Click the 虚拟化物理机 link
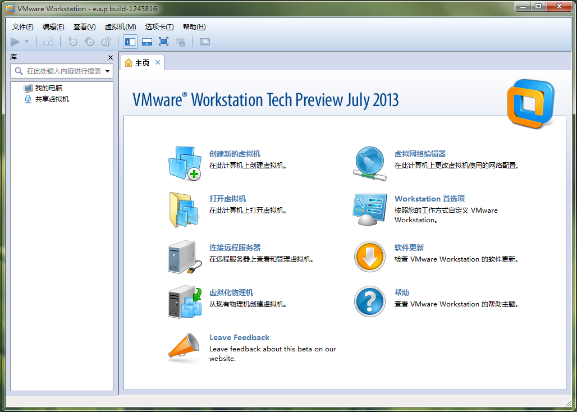 231,293
